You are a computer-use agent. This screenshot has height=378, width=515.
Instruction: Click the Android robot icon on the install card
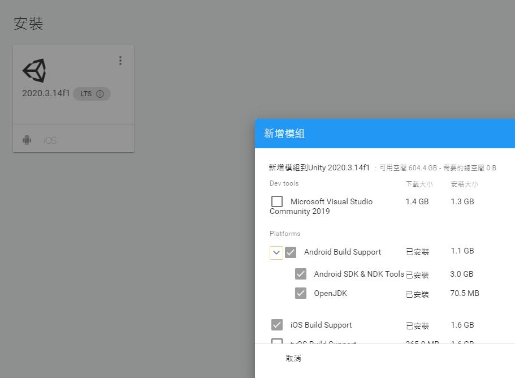tap(27, 140)
